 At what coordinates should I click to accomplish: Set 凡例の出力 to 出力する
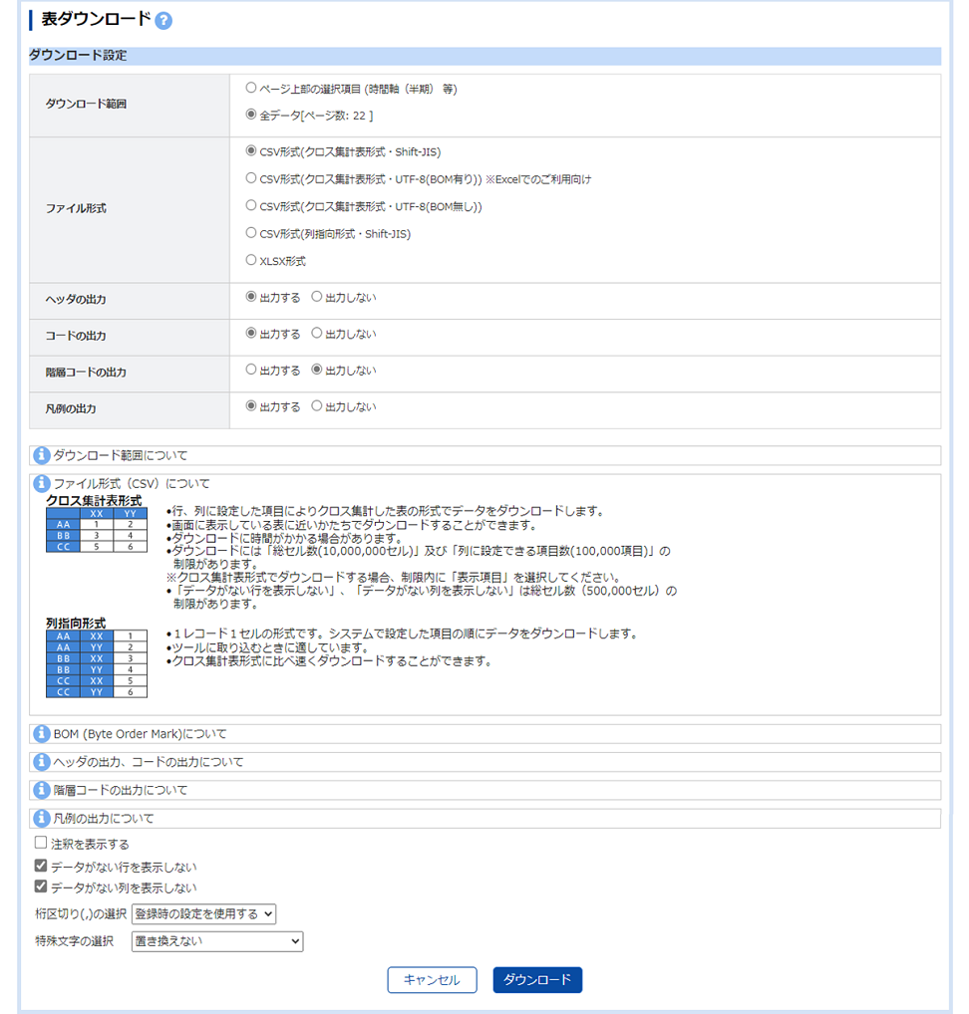tap(251, 406)
